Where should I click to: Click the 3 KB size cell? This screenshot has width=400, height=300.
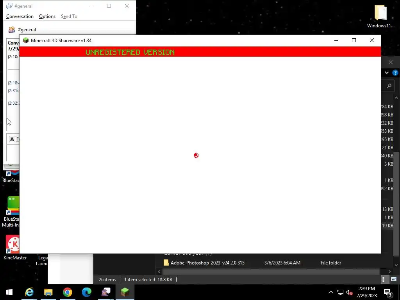pos(389,164)
